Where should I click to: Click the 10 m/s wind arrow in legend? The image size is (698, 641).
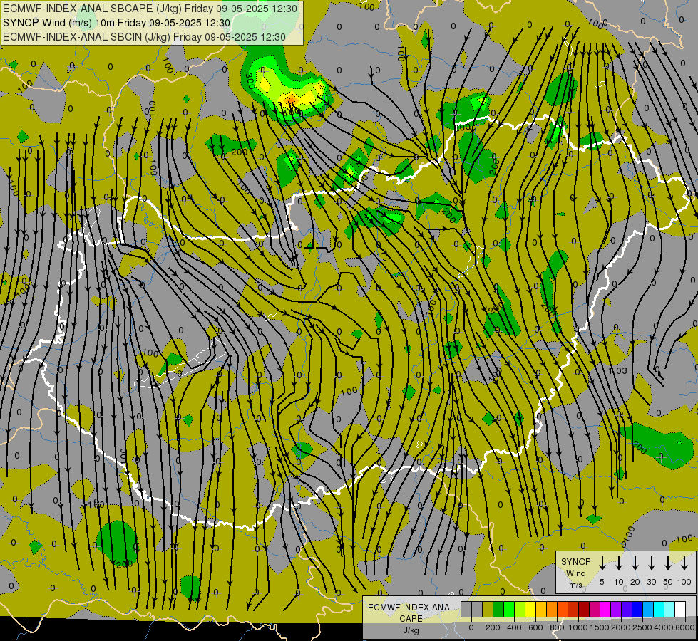pyautogui.click(x=618, y=563)
